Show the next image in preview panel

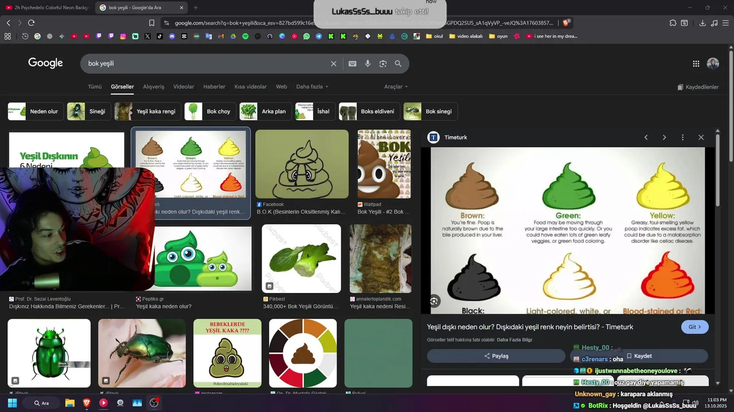click(664, 137)
